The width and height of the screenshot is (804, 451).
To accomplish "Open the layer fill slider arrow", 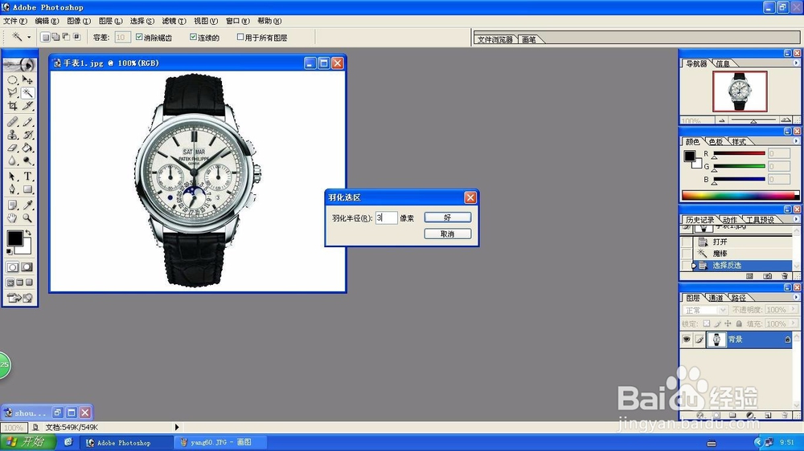I will point(794,323).
